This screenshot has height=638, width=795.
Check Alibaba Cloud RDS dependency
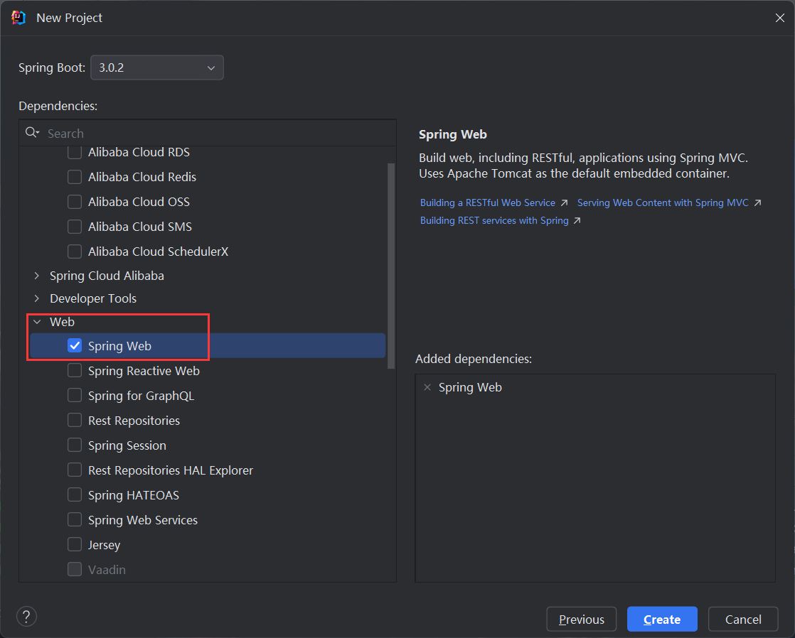point(75,152)
